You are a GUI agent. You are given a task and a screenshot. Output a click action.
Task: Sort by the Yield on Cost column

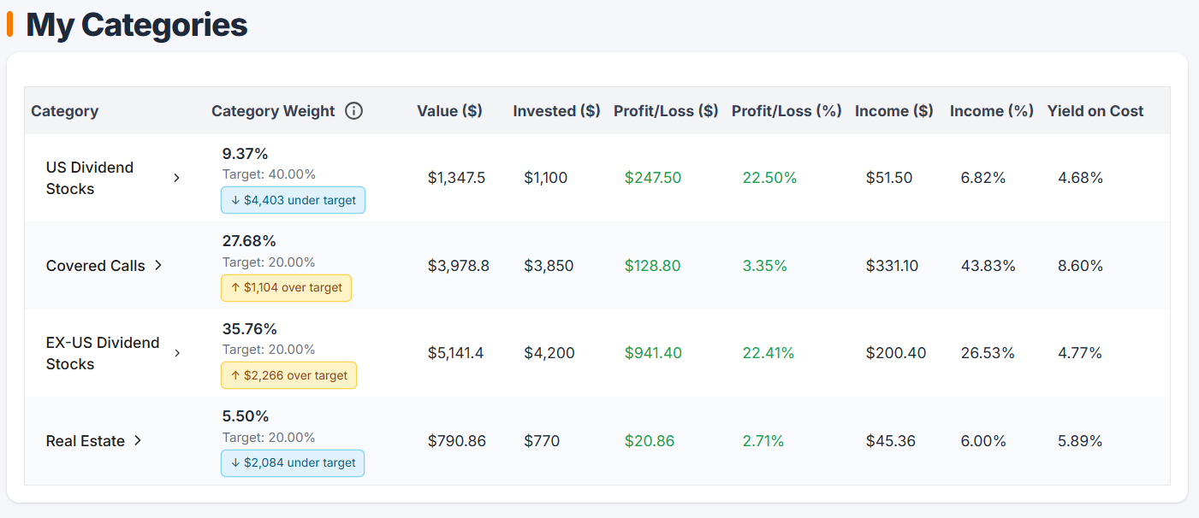pyautogui.click(x=1095, y=110)
